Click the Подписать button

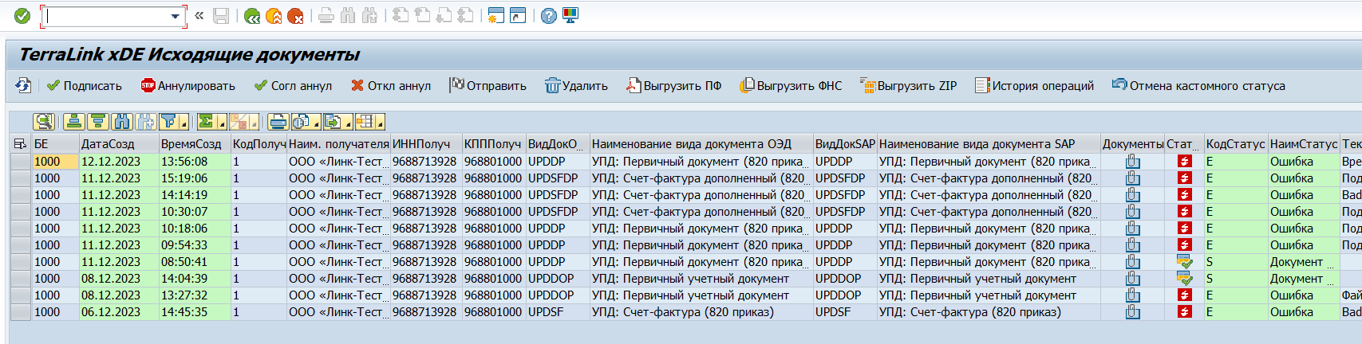point(84,86)
